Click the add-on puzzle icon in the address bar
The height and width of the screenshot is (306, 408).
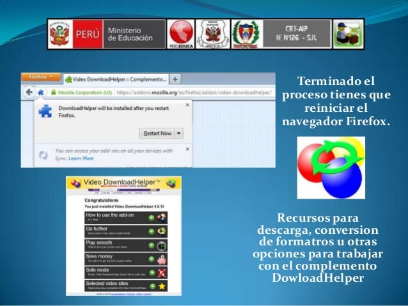click(x=41, y=92)
